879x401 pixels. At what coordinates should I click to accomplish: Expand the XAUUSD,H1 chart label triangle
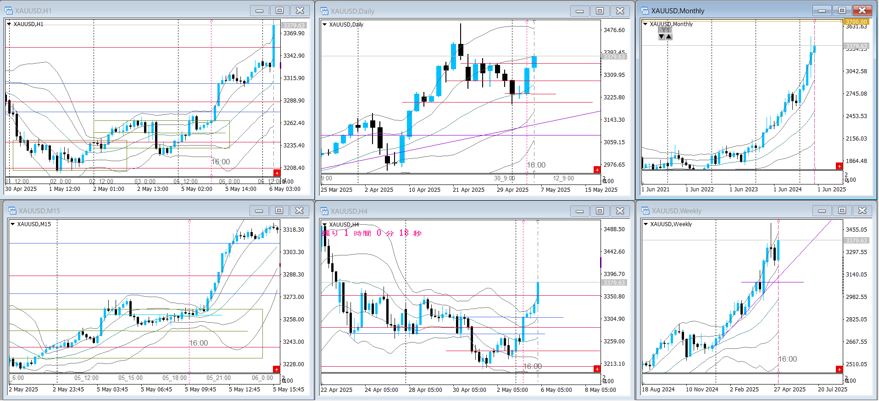click(x=9, y=24)
